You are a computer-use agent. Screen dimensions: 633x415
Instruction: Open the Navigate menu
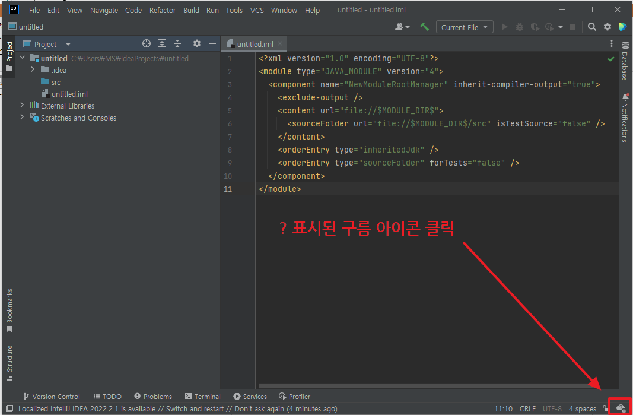coord(104,11)
